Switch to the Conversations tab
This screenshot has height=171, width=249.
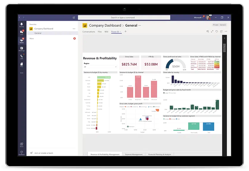click(x=88, y=32)
